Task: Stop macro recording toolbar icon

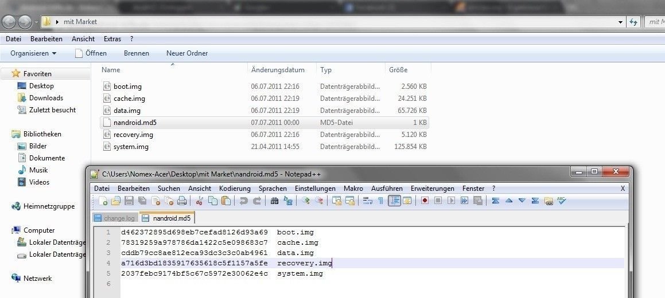Action: click(x=438, y=201)
